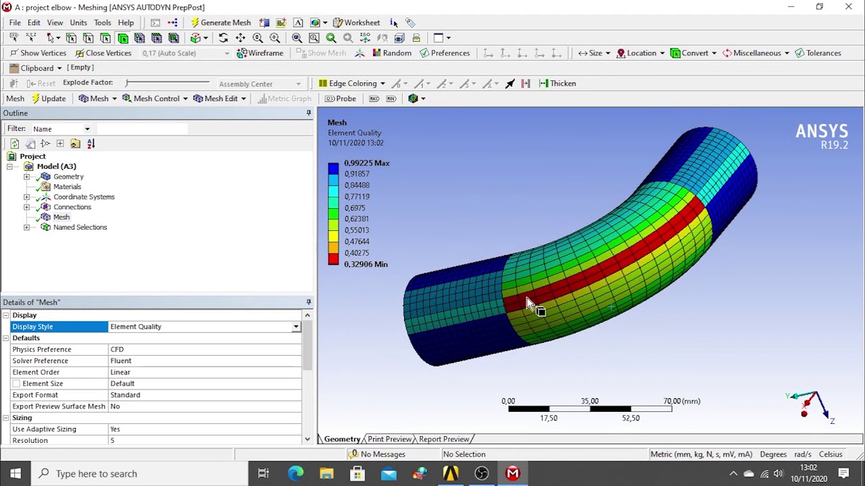
Task: Toggle Wireframe display mode
Action: pos(260,53)
